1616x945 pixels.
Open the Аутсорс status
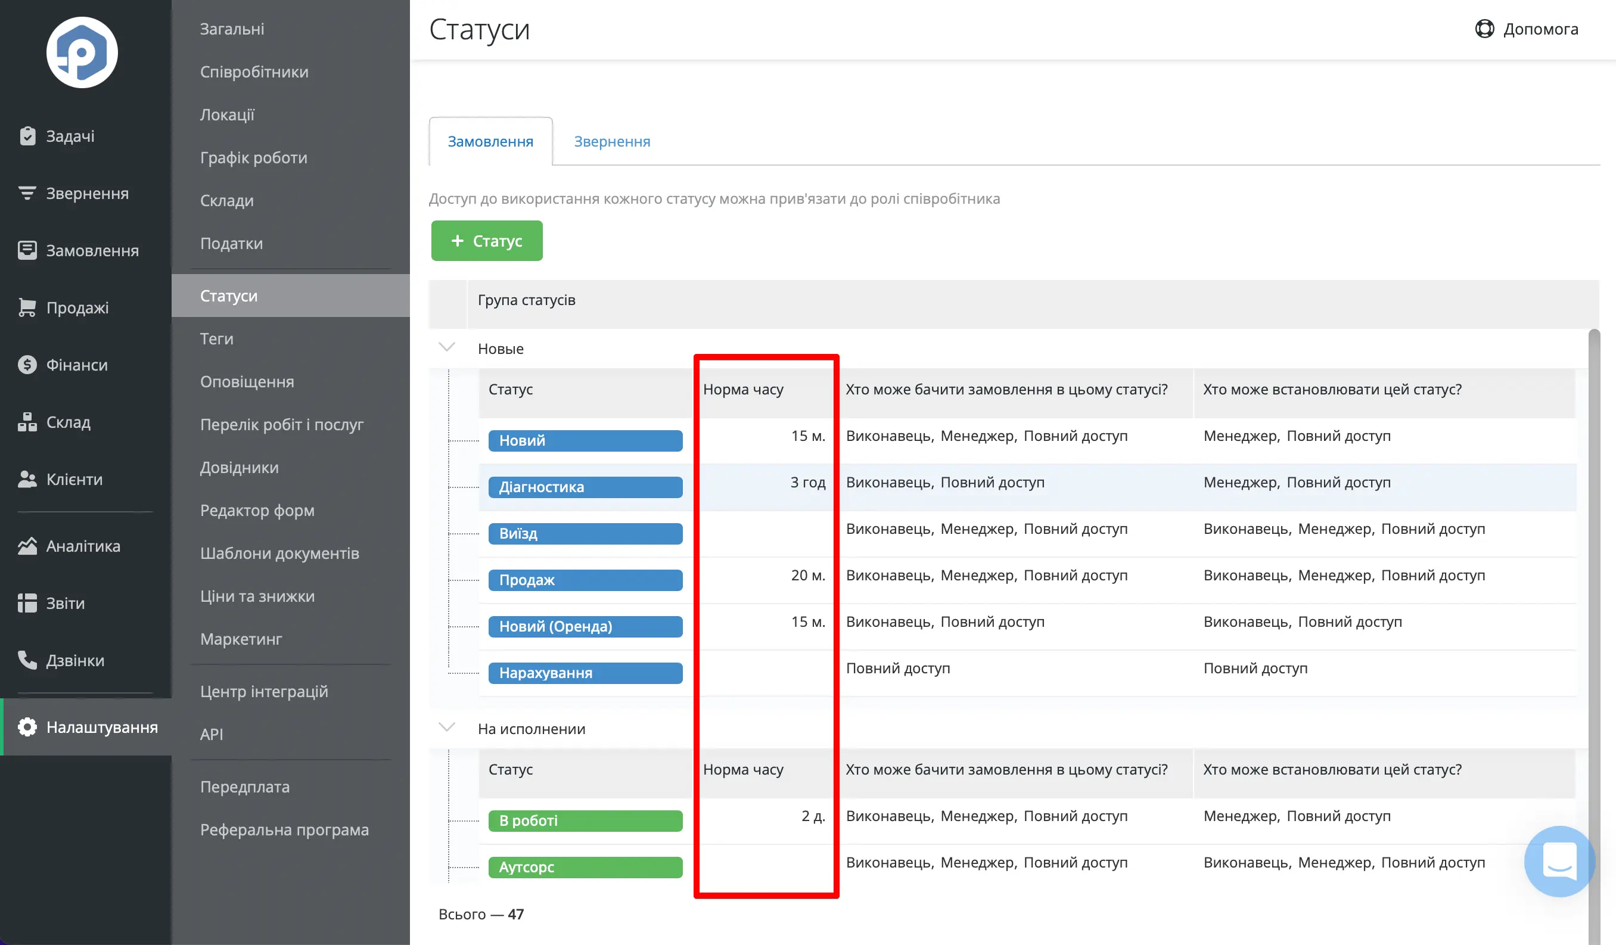coord(586,868)
